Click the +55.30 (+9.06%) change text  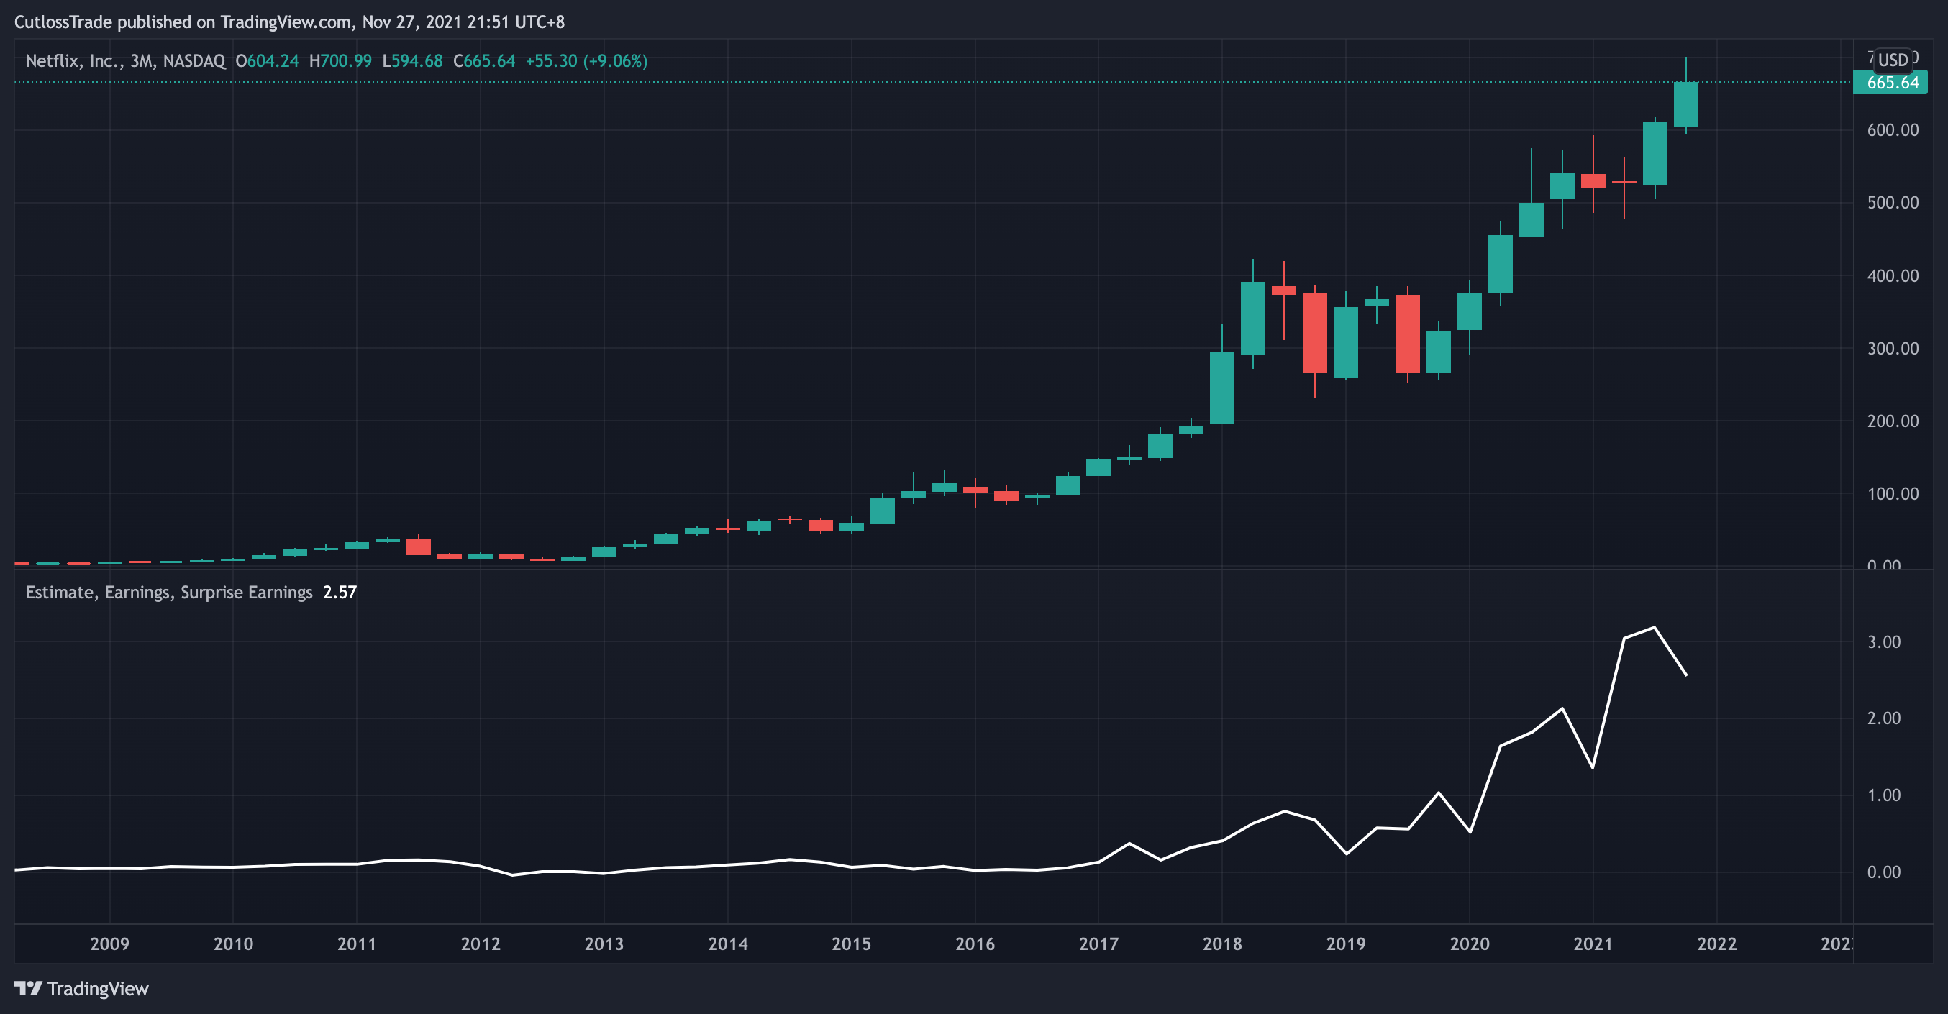pos(586,61)
